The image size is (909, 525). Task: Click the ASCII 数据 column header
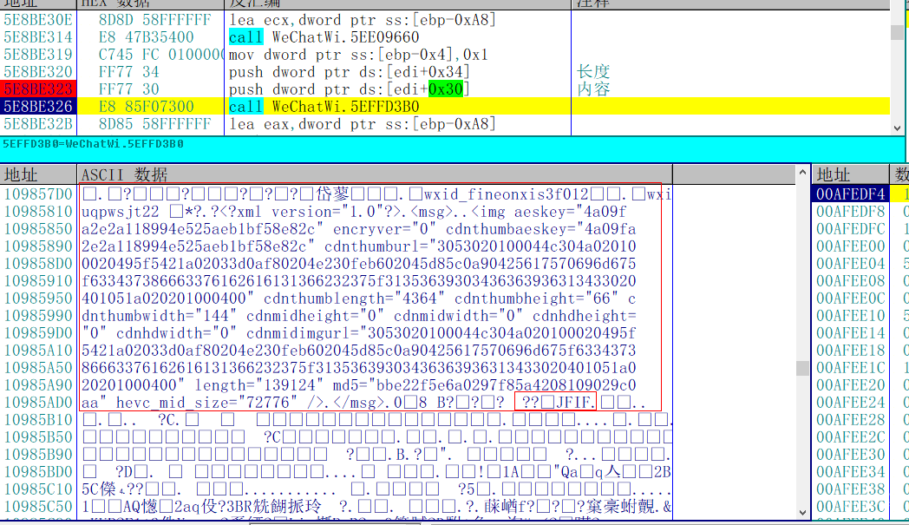pyautogui.click(x=375, y=174)
